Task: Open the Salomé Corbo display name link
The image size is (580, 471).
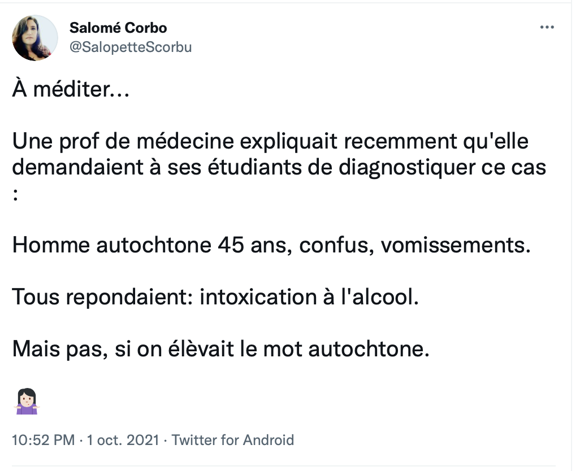Action: pyautogui.click(x=118, y=28)
